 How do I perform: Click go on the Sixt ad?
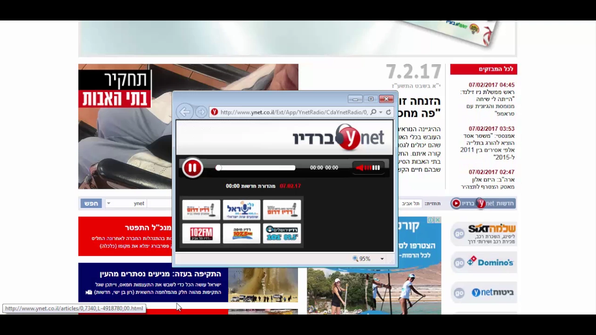click(x=459, y=234)
